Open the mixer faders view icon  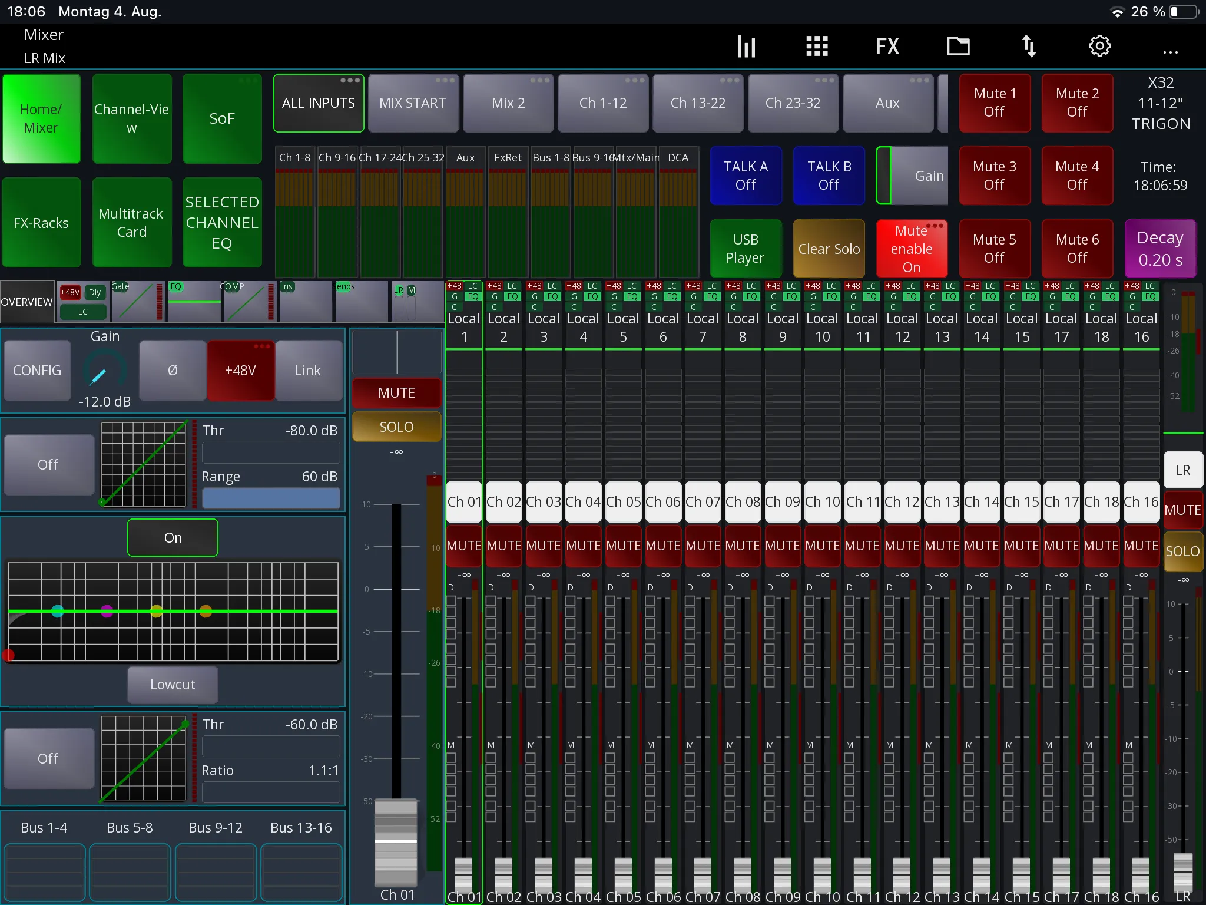click(x=746, y=46)
